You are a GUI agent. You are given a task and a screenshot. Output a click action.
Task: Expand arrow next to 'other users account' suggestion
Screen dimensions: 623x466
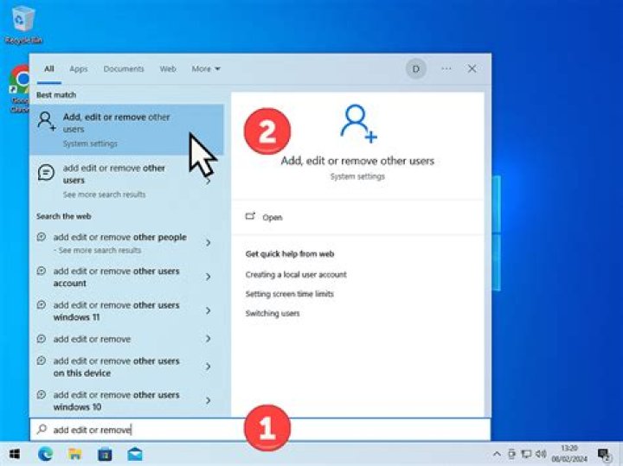click(x=209, y=277)
